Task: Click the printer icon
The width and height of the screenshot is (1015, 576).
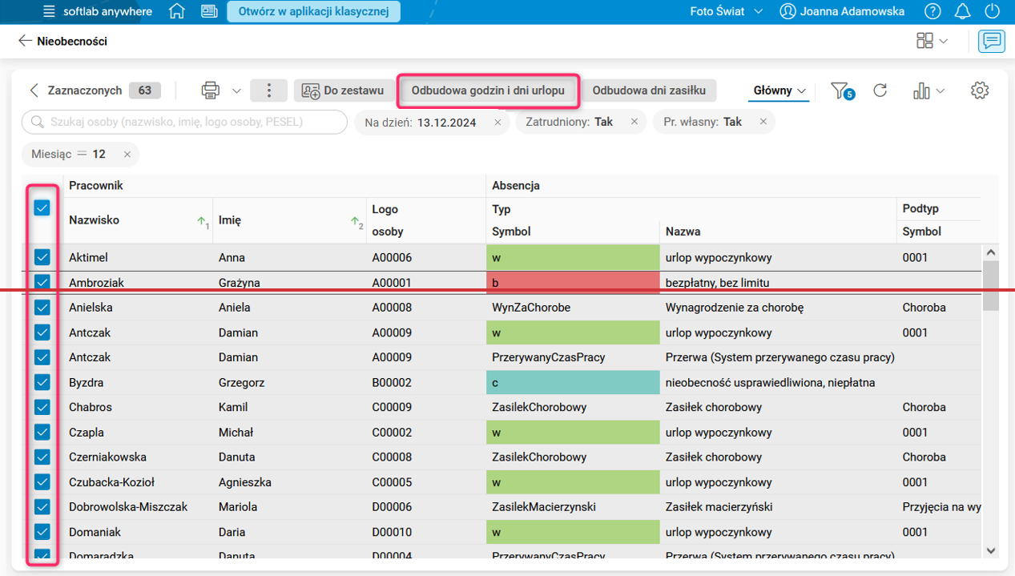Action: tap(211, 91)
